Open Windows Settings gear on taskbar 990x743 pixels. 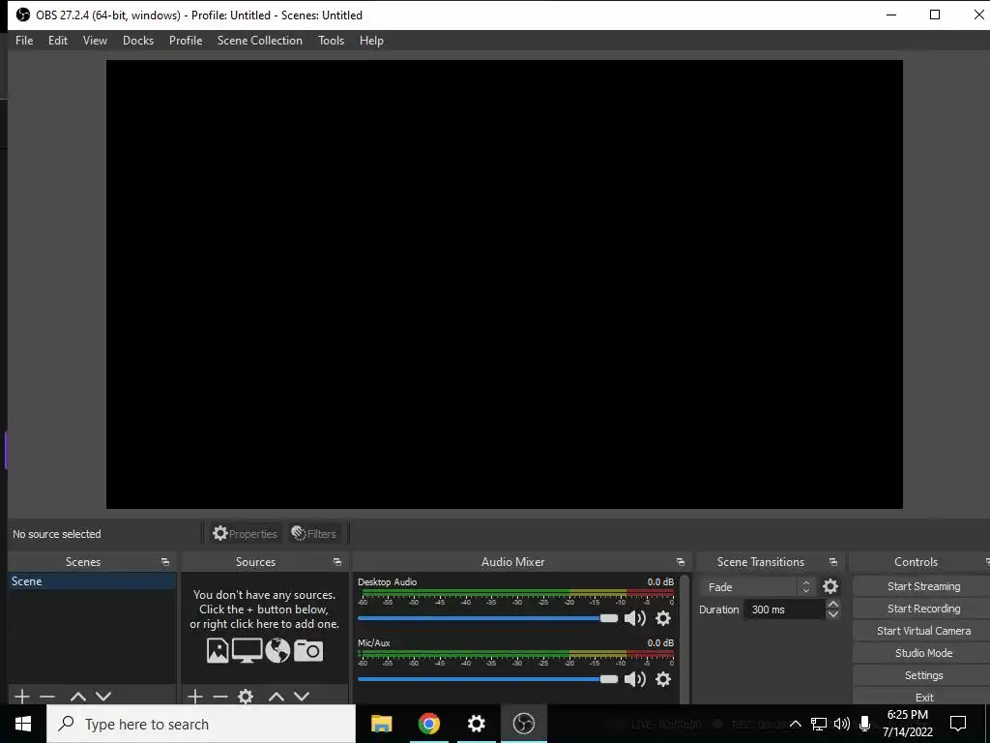tap(476, 724)
